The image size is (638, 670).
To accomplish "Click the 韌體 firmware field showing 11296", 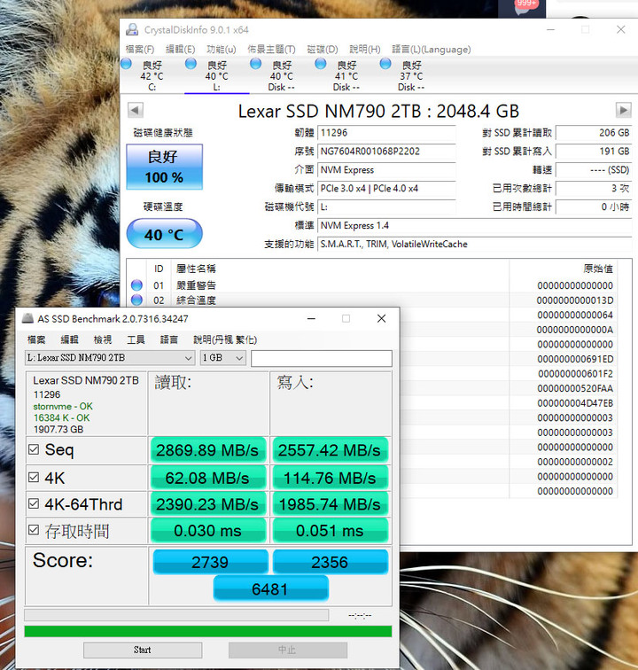I will [386, 133].
